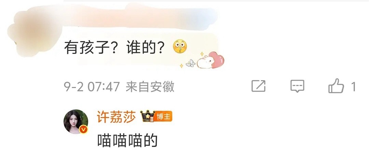Click the like count number 1
This screenshot has width=369, height=159.
353,87
